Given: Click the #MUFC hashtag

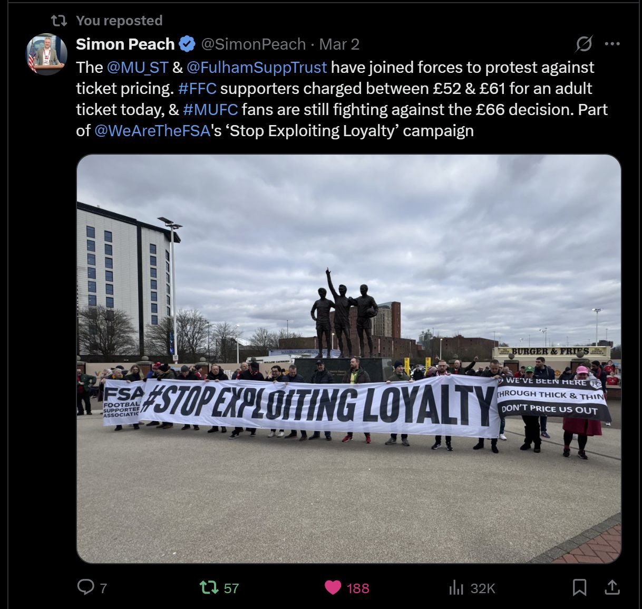Looking at the screenshot, I should pos(210,109).
